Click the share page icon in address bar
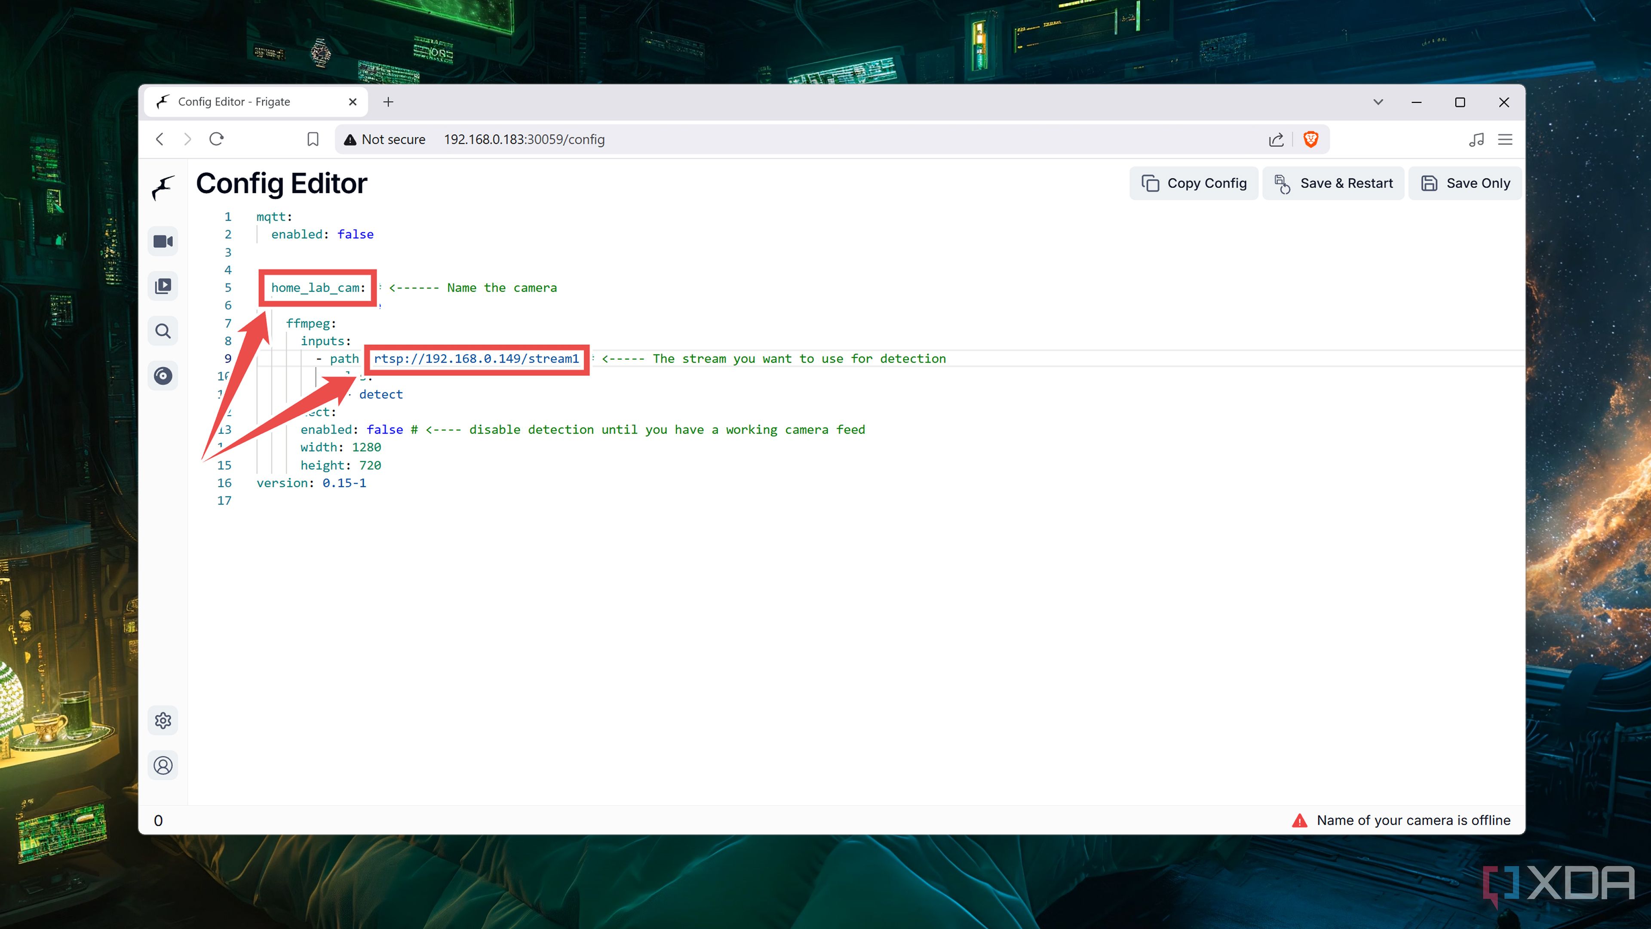This screenshot has width=1651, height=929. [1276, 139]
